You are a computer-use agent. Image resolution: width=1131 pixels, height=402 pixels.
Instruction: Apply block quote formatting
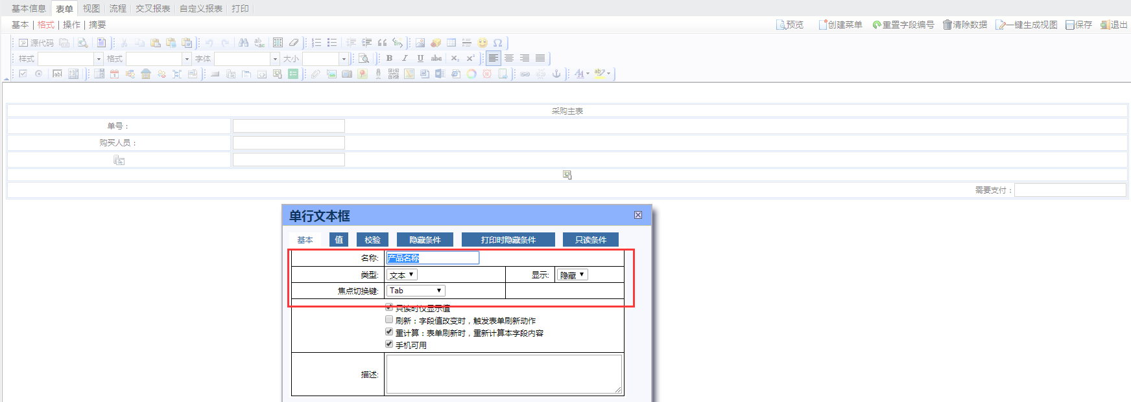(382, 43)
